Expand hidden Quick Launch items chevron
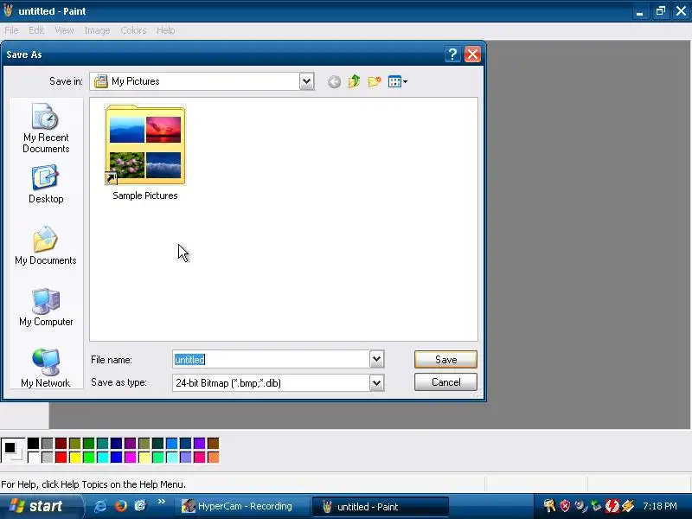Image resolution: width=692 pixels, height=519 pixels. pos(161,502)
